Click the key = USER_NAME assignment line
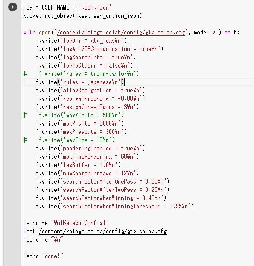Image resolution: width=254 pixels, height=266 pixels. [x=67, y=7]
